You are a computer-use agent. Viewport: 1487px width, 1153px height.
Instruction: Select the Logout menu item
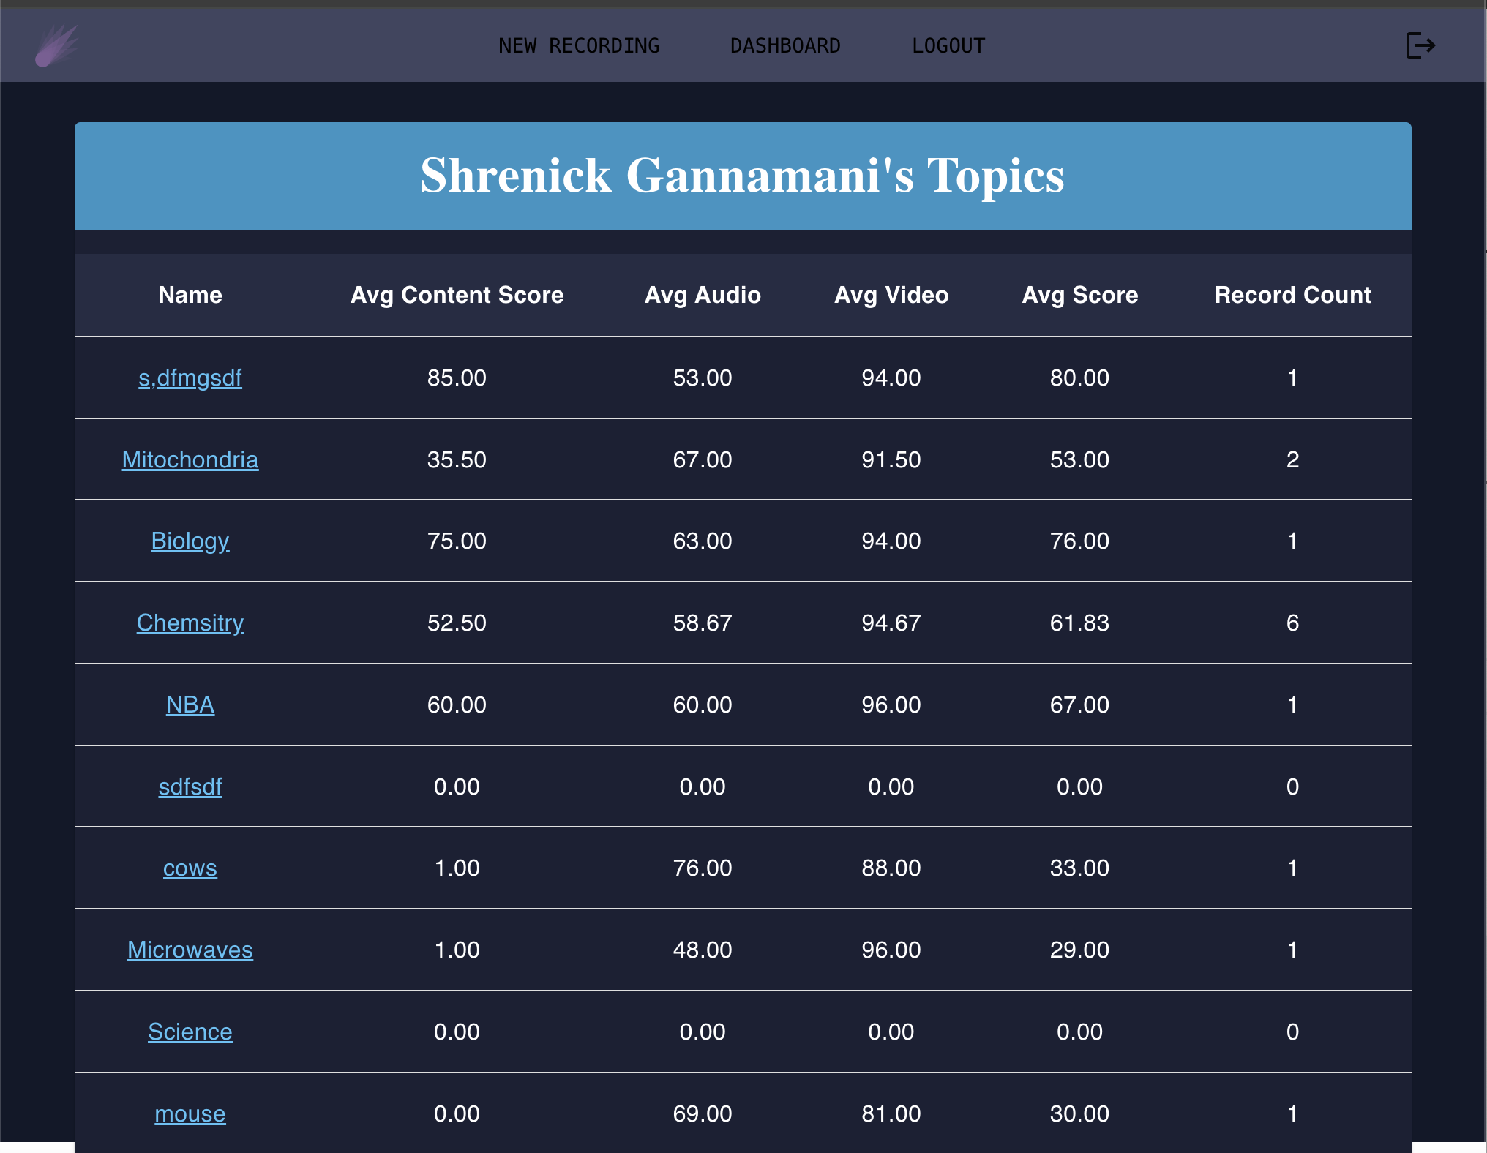point(948,46)
